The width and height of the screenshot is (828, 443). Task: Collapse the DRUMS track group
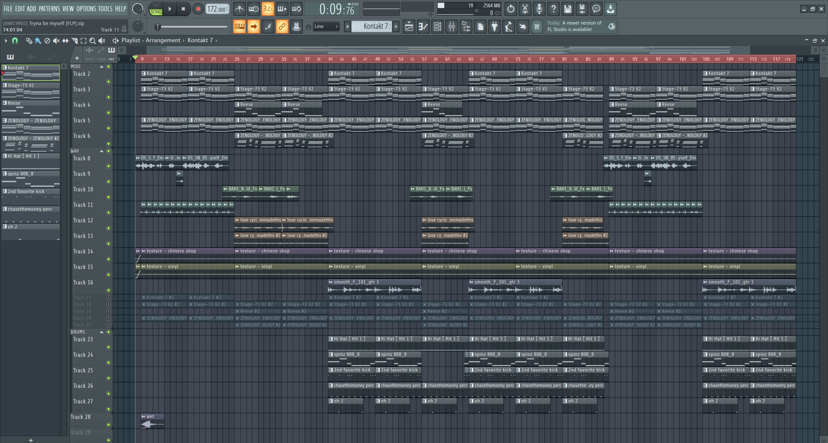(x=102, y=332)
